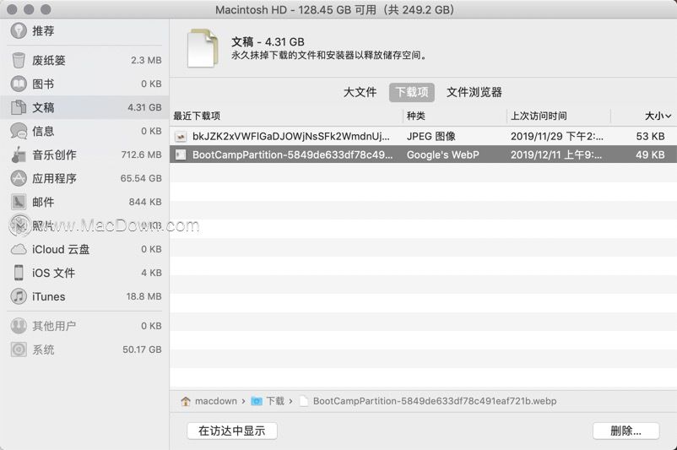Image resolution: width=677 pixels, height=450 pixels.
Task: Switch to the 下载项 tab
Action: tap(411, 92)
